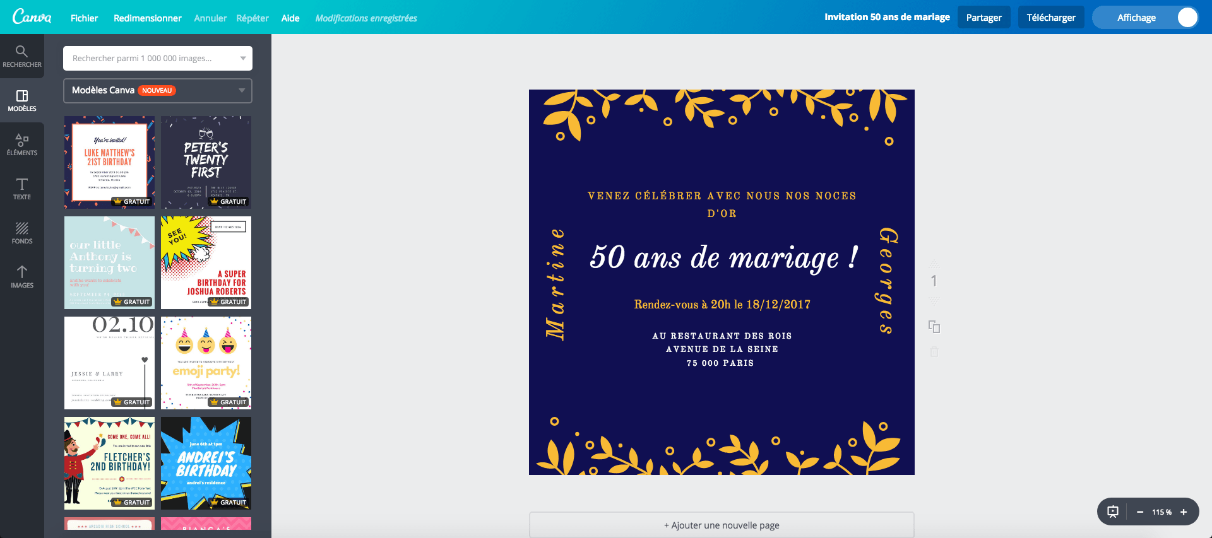The image size is (1212, 538).
Task: Open the Canva home logo
Action: click(x=32, y=17)
